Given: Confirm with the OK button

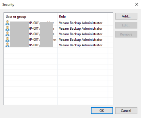Looking at the screenshot, I should point(102,111).
